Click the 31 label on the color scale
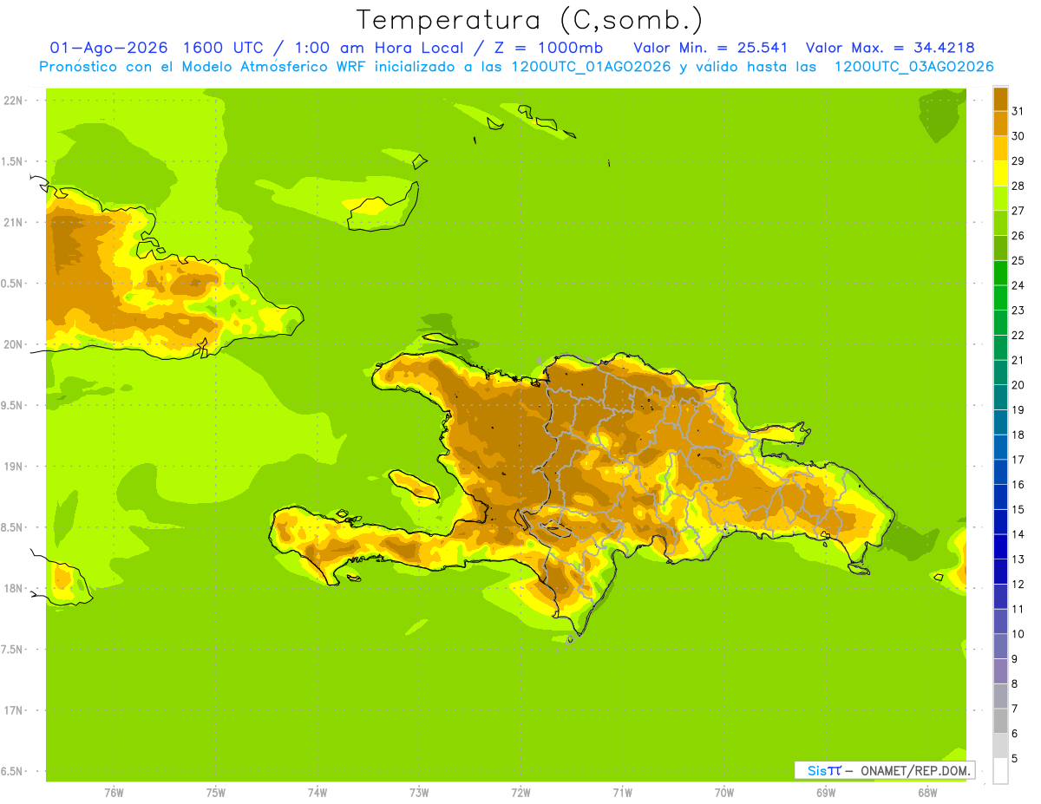The width and height of the screenshot is (1041, 804). pos(1018,110)
